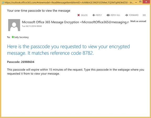
Task: Click the single left arrow reply icon
Action: coord(94,15)
